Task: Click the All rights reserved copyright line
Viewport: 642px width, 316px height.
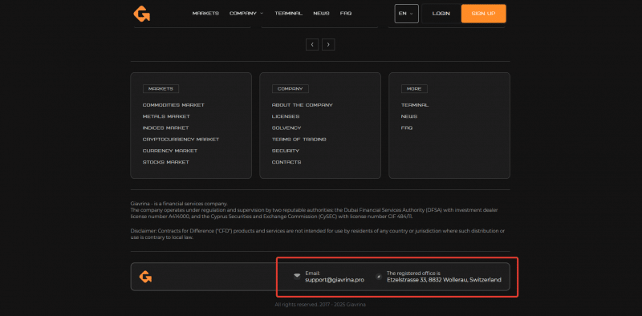Action: (x=320, y=305)
